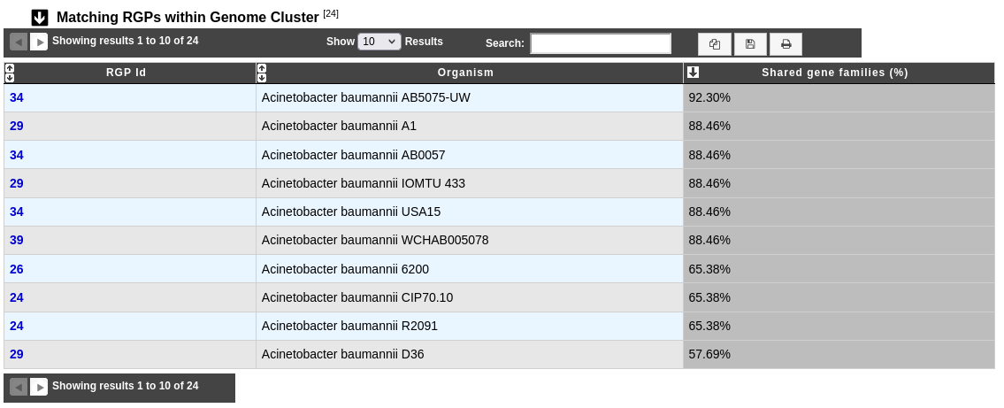Sort by Organism column arrows

click(261, 73)
